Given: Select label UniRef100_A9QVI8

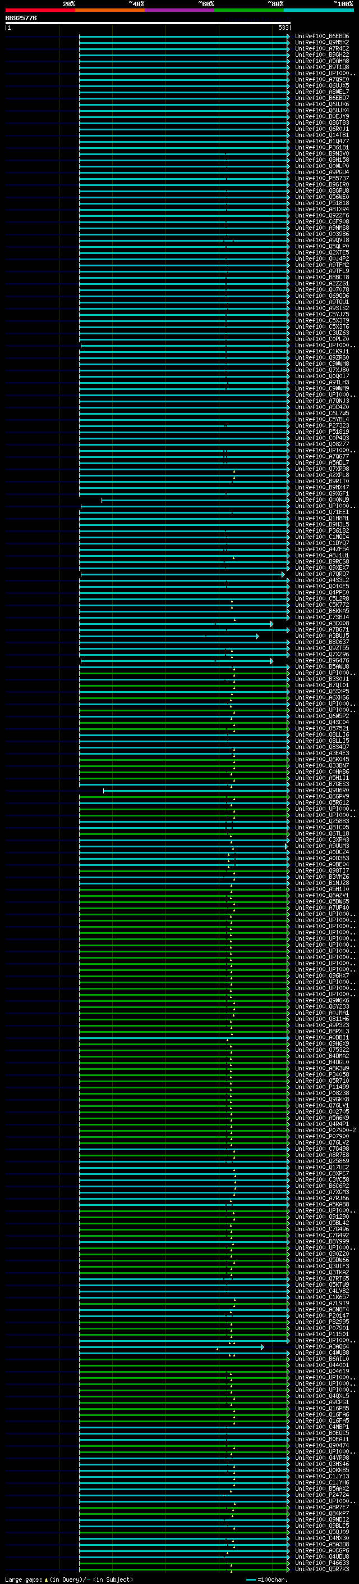Looking at the screenshot, I should click(322, 240).
